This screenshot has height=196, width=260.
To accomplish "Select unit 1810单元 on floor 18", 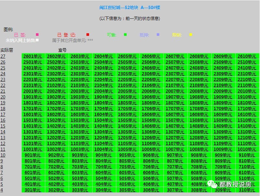I will 247,103.
